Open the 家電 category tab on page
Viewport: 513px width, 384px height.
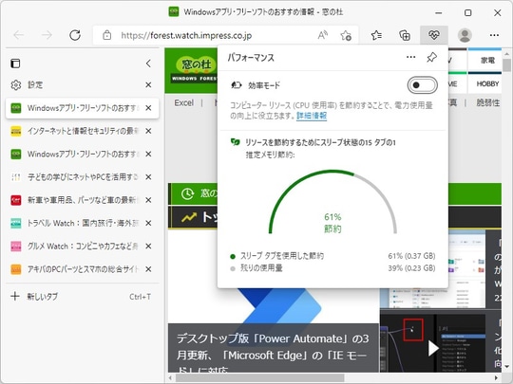click(487, 61)
